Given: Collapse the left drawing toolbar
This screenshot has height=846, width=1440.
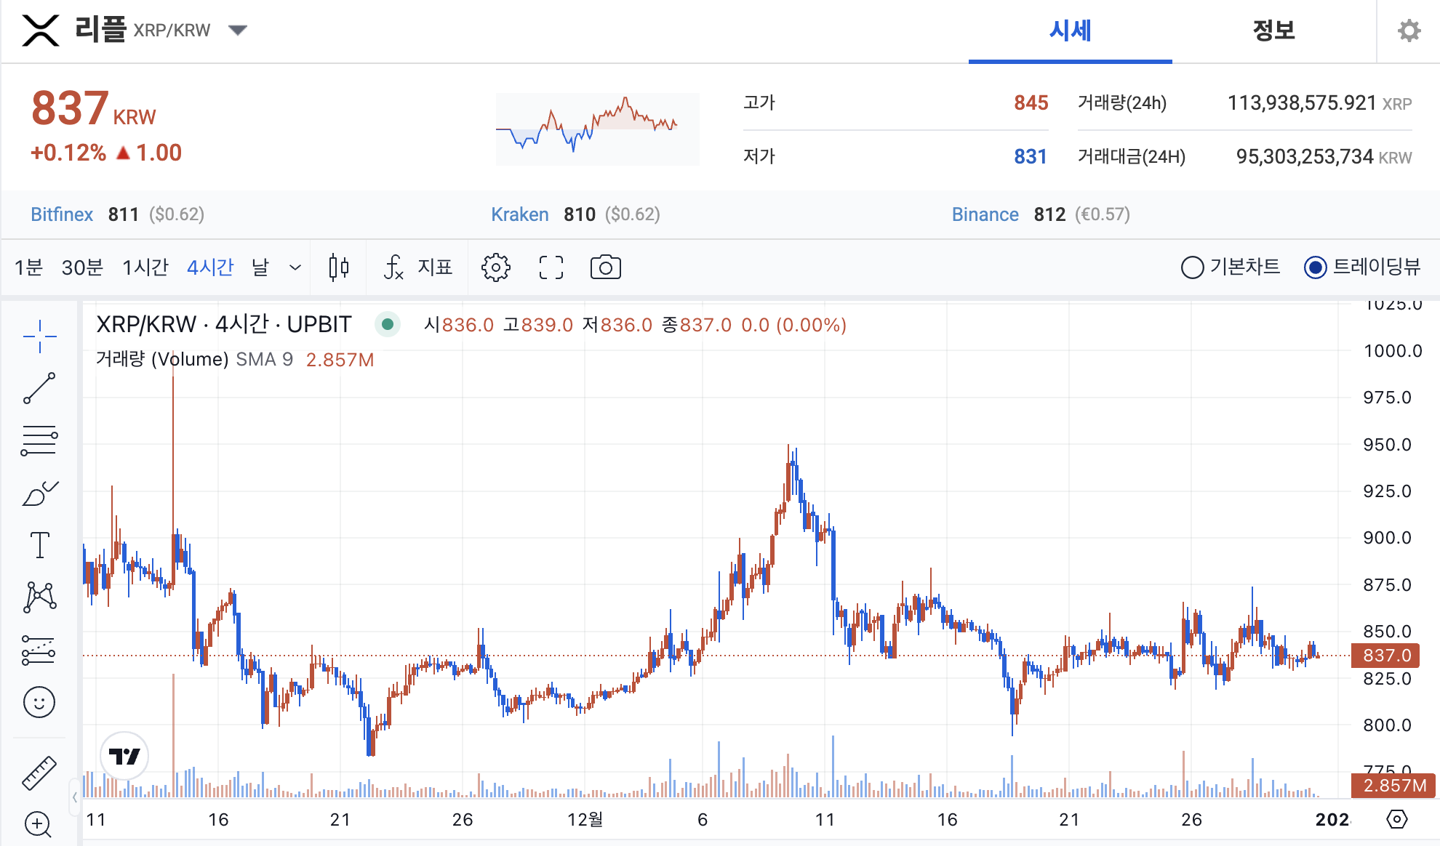Looking at the screenshot, I should (x=75, y=797).
